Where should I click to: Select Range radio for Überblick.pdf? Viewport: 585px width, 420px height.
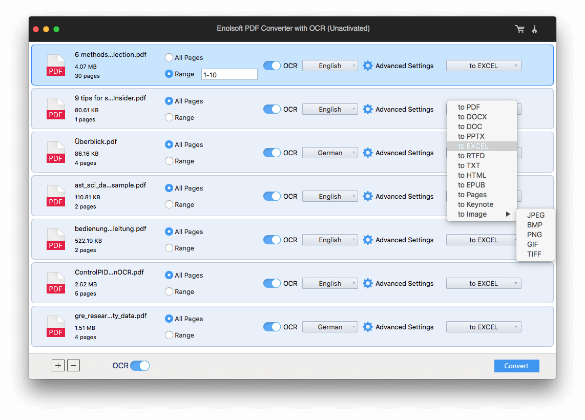click(x=169, y=161)
